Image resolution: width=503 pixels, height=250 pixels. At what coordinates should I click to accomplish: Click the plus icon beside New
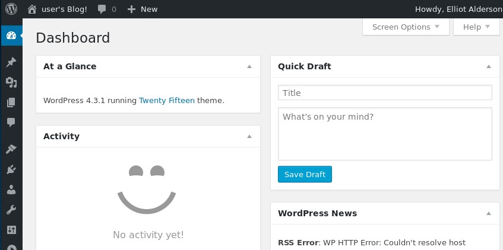click(x=131, y=9)
